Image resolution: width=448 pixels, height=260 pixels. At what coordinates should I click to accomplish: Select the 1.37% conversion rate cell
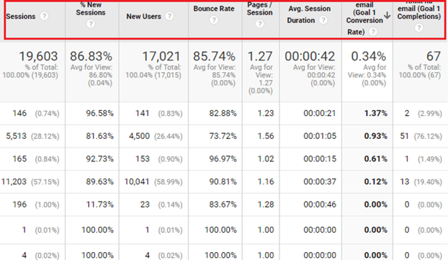click(376, 113)
